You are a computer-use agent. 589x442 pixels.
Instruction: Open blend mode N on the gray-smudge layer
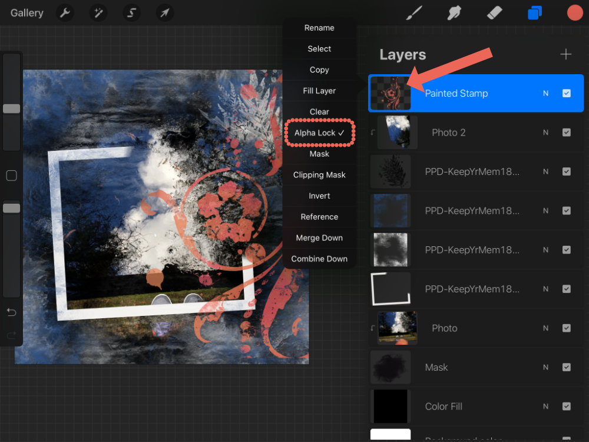coord(546,249)
